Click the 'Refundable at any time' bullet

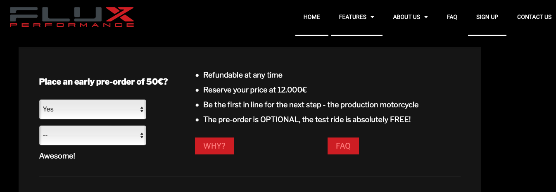click(x=243, y=75)
